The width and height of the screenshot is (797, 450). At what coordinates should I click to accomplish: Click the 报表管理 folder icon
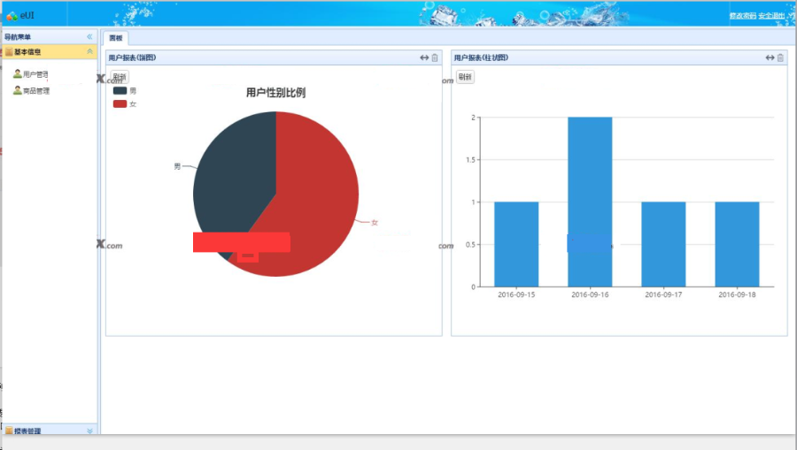(9, 431)
